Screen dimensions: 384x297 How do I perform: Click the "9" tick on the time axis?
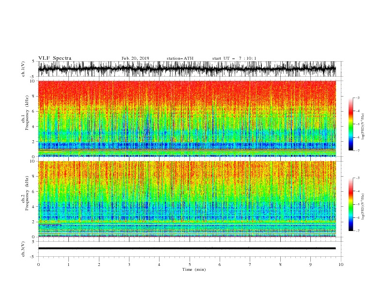[x=310, y=264]
